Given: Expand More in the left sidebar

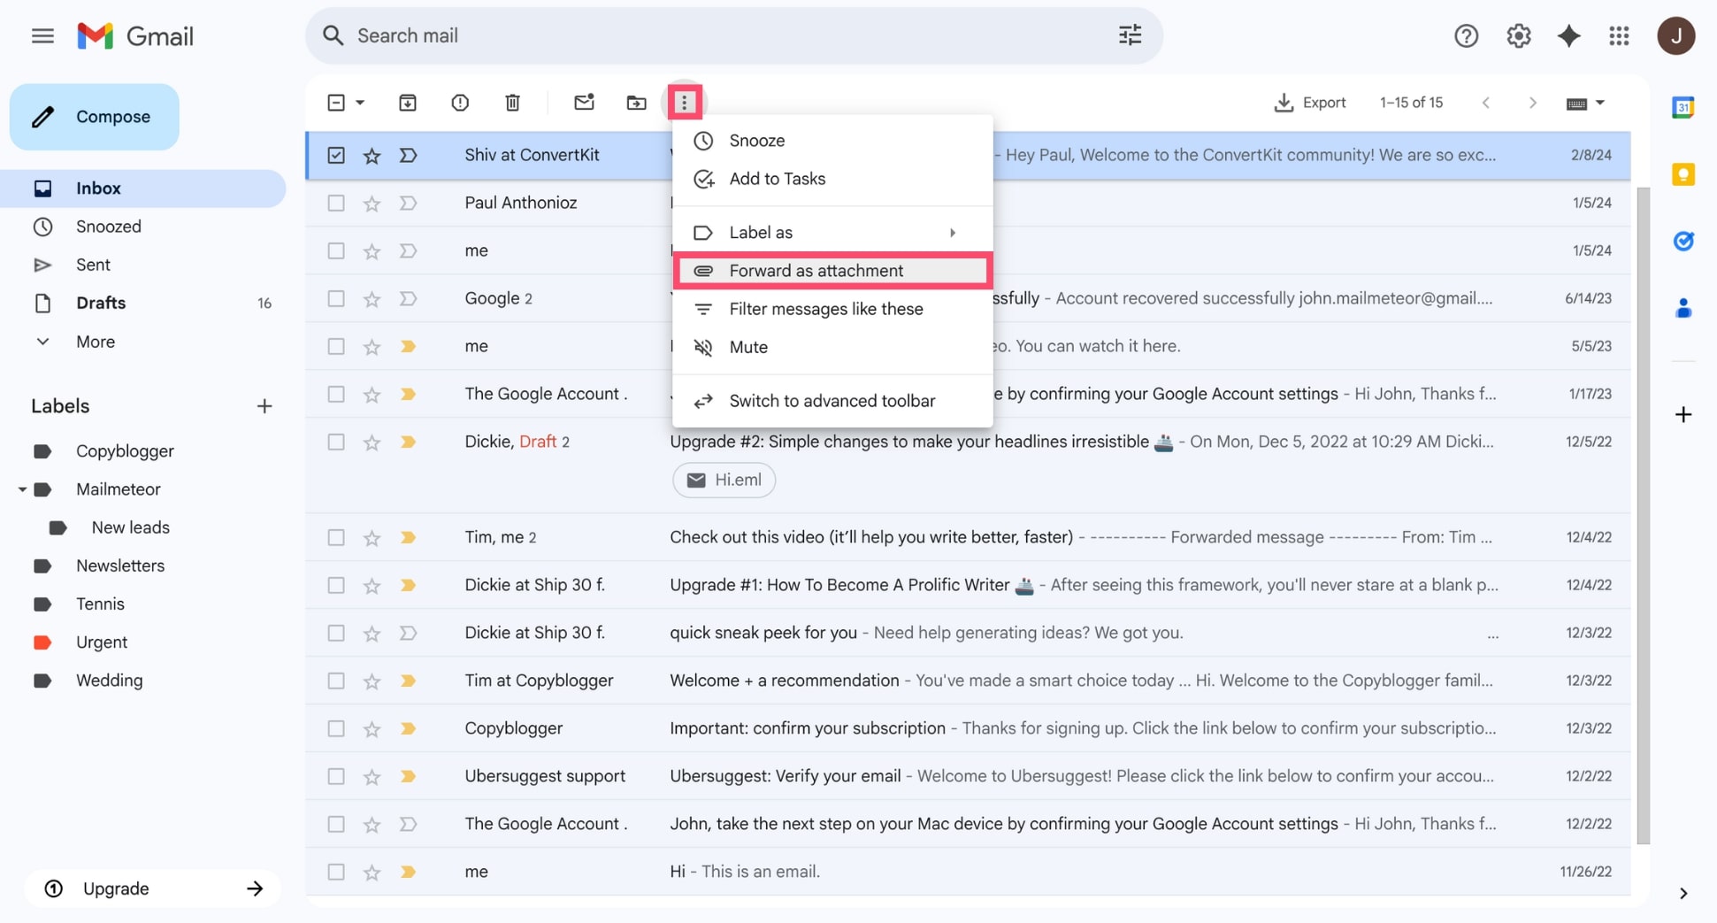Looking at the screenshot, I should tap(95, 342).
